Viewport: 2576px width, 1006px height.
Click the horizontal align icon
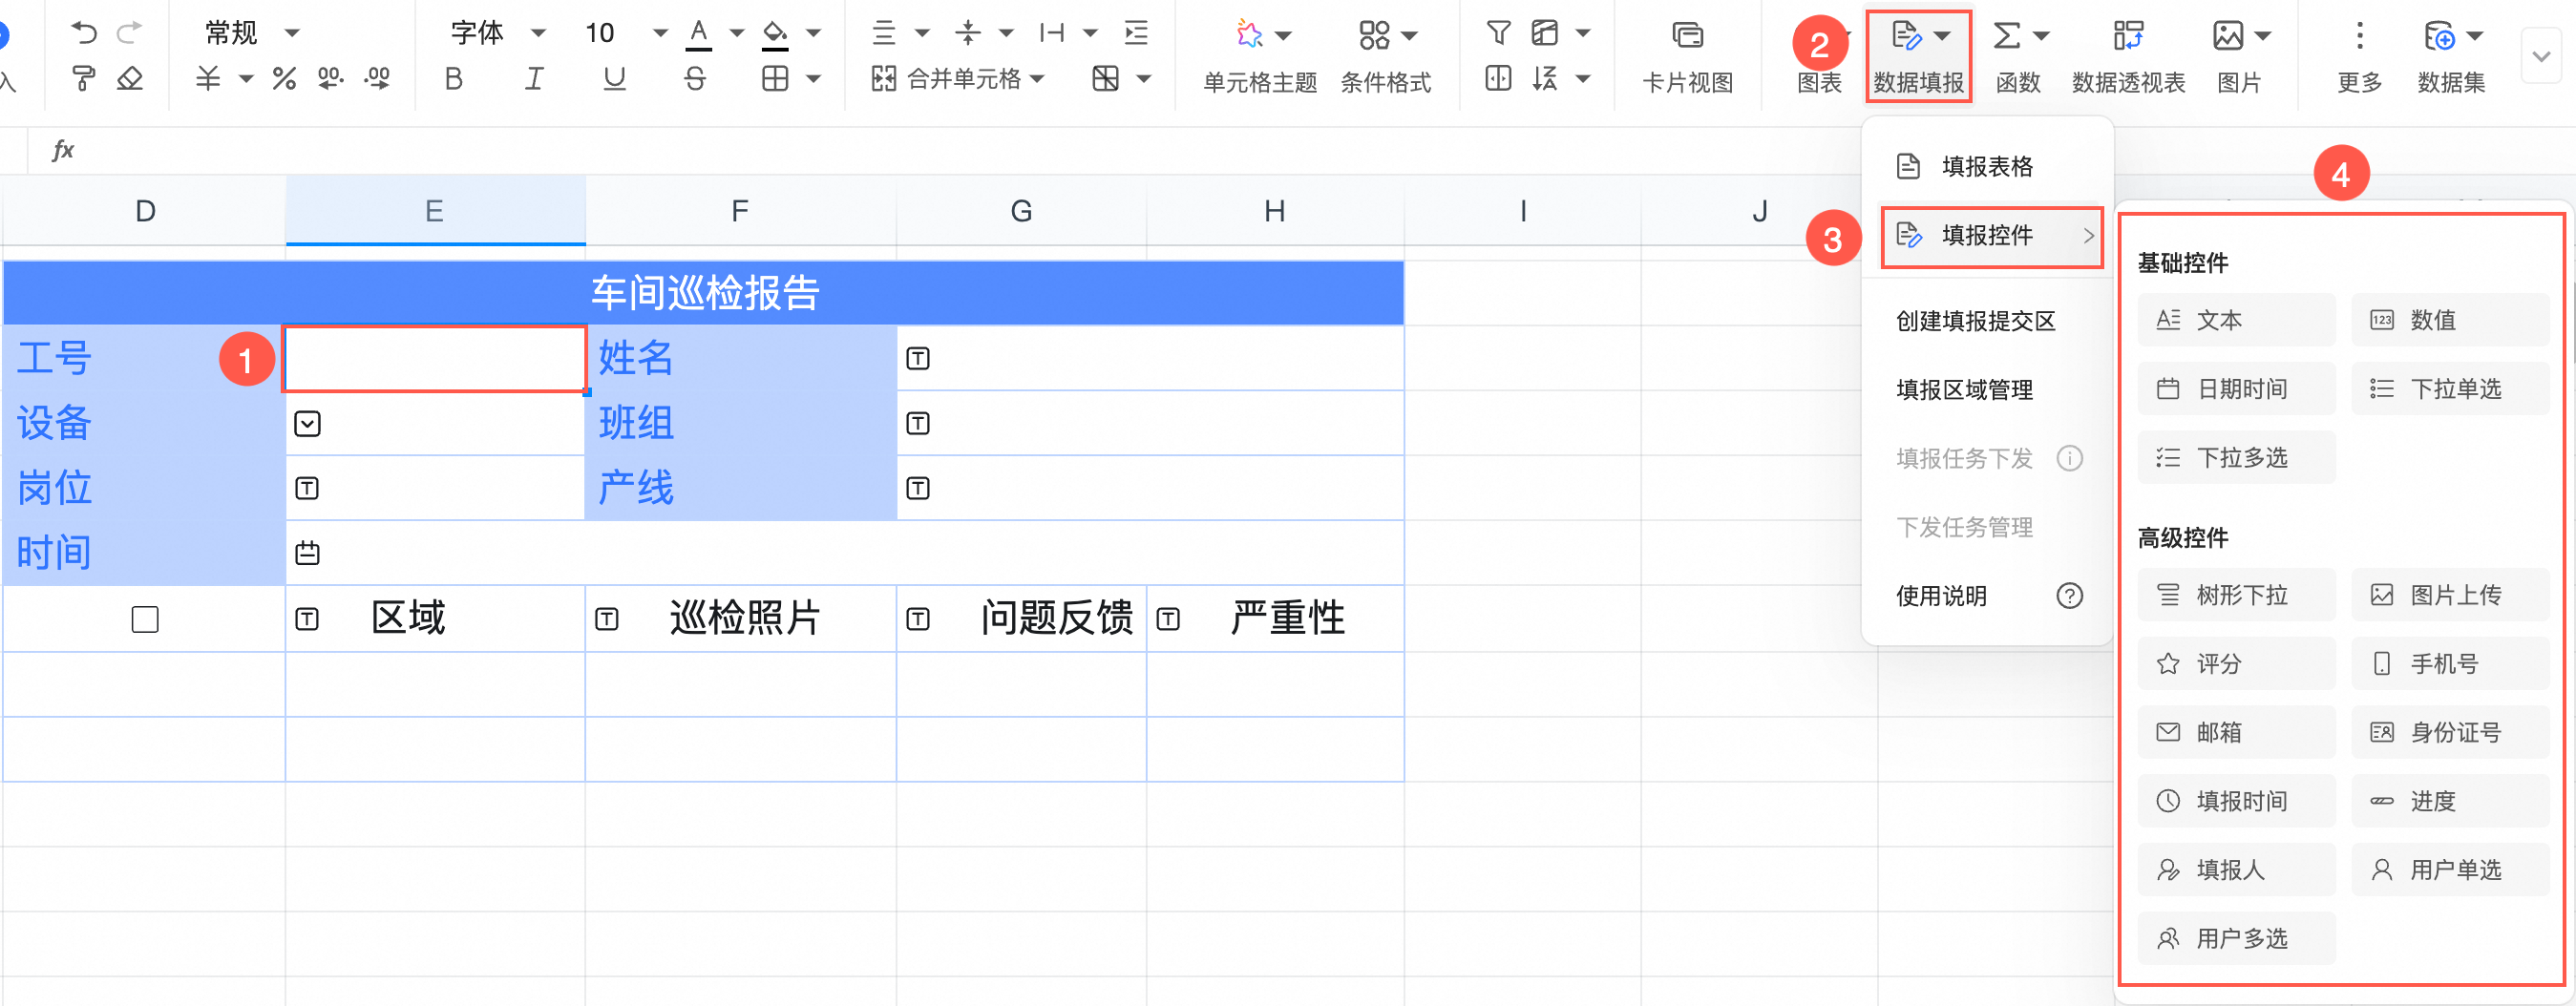[x=884, y=33]
